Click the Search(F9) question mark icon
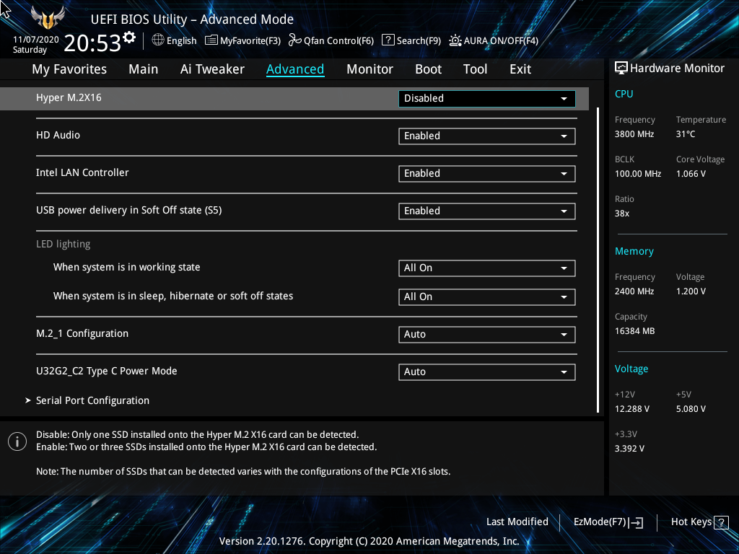 388,40
